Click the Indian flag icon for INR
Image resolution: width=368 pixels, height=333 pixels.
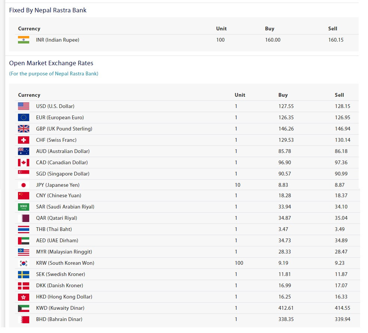(23, 40)
